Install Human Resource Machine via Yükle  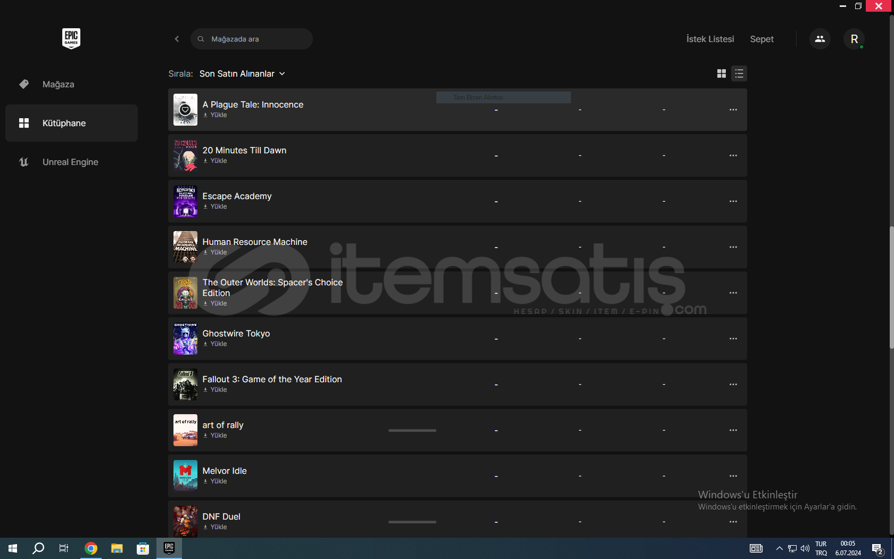coord(215,252)
